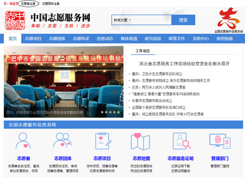Open the 志愿项目 navigation tab

(33, 39)
